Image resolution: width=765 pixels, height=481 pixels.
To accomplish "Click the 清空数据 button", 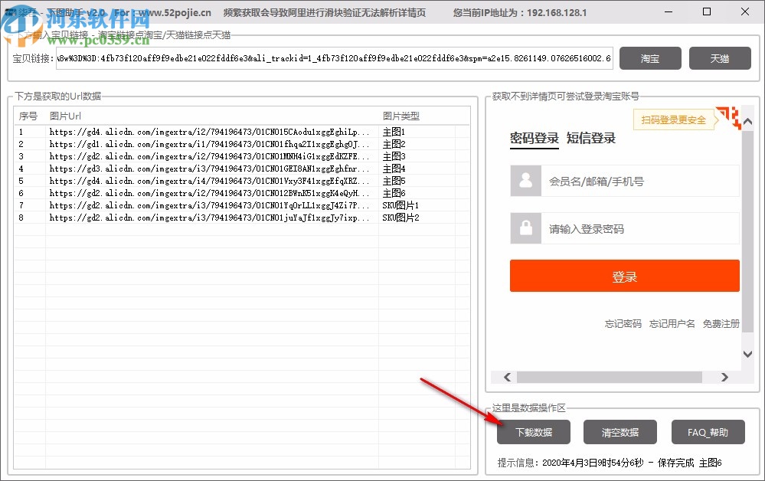I will coord(620,431).
